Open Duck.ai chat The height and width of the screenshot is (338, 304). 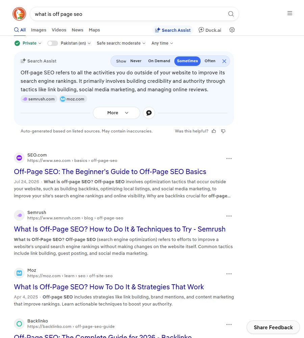(x=210, y=30)
